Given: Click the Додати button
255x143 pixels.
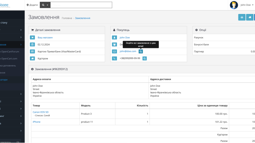Looking at the screenshot, I should pyautogui.click(x=32, y=5).
